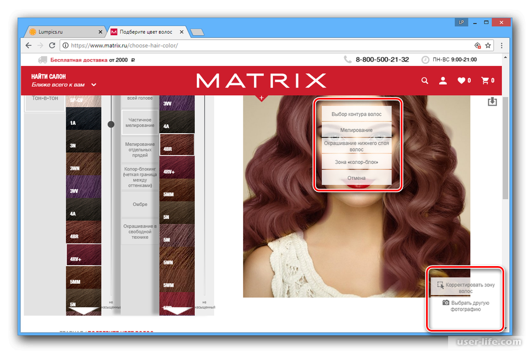Bookmark page with the star icon
This screenshot has width=530, height=353.
(488, 46)
